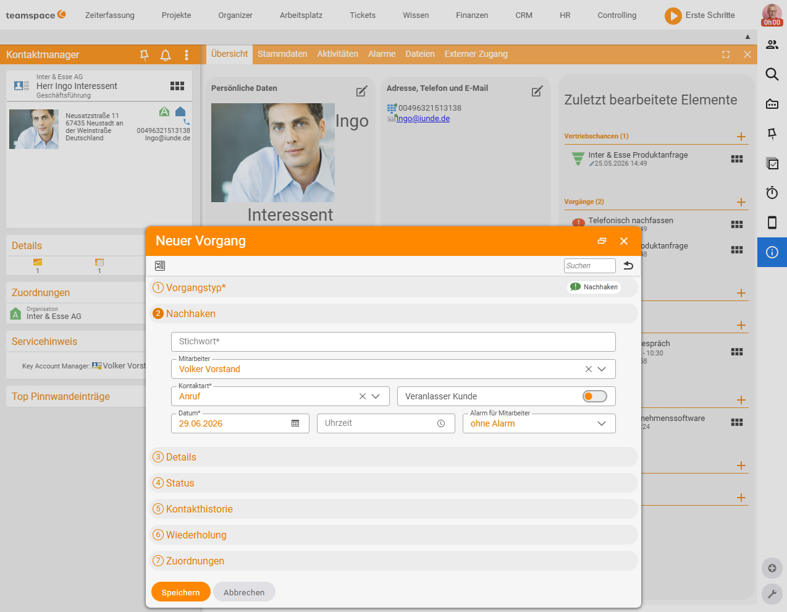
Task: Add a new Vertriebschance with the plus icon
Action: [x=741, y=137]
